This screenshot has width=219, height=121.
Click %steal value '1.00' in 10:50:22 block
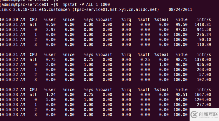[164, 65]
